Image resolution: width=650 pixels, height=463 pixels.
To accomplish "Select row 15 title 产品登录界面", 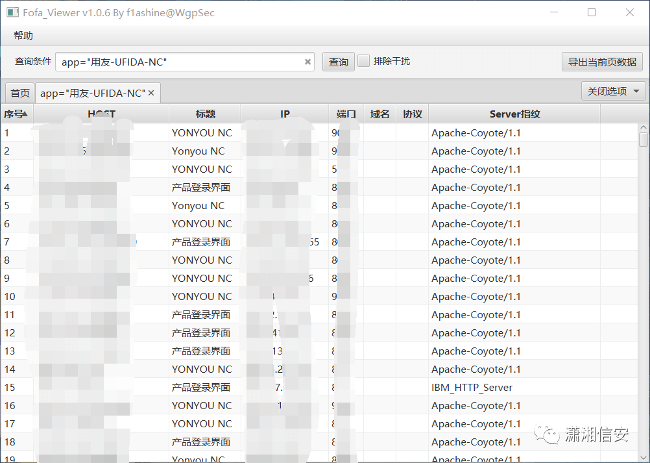I will (x=201, y=388).
